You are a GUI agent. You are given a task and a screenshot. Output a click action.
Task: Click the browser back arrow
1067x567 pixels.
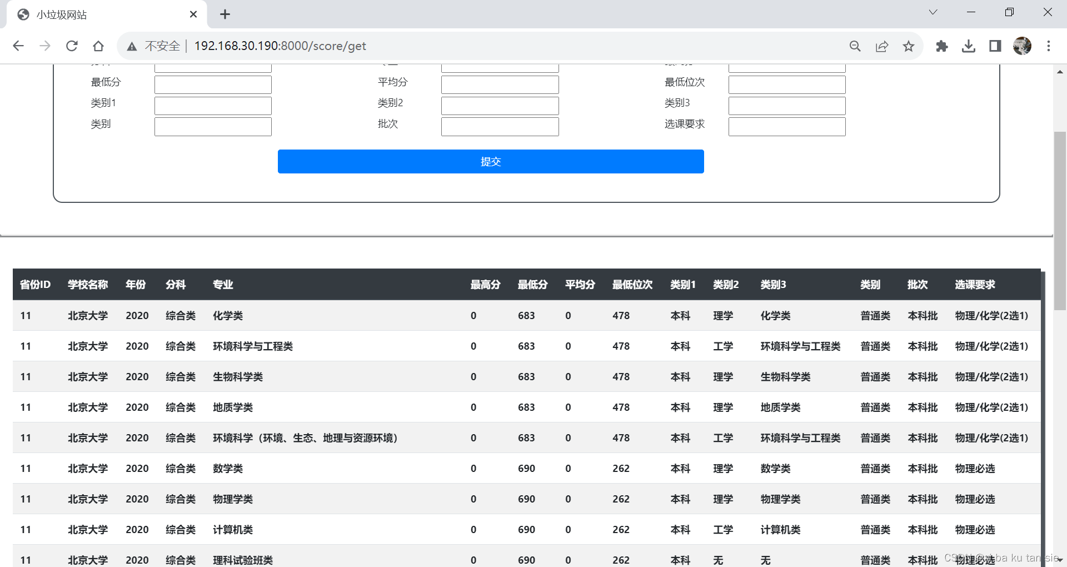coord(18,46)
